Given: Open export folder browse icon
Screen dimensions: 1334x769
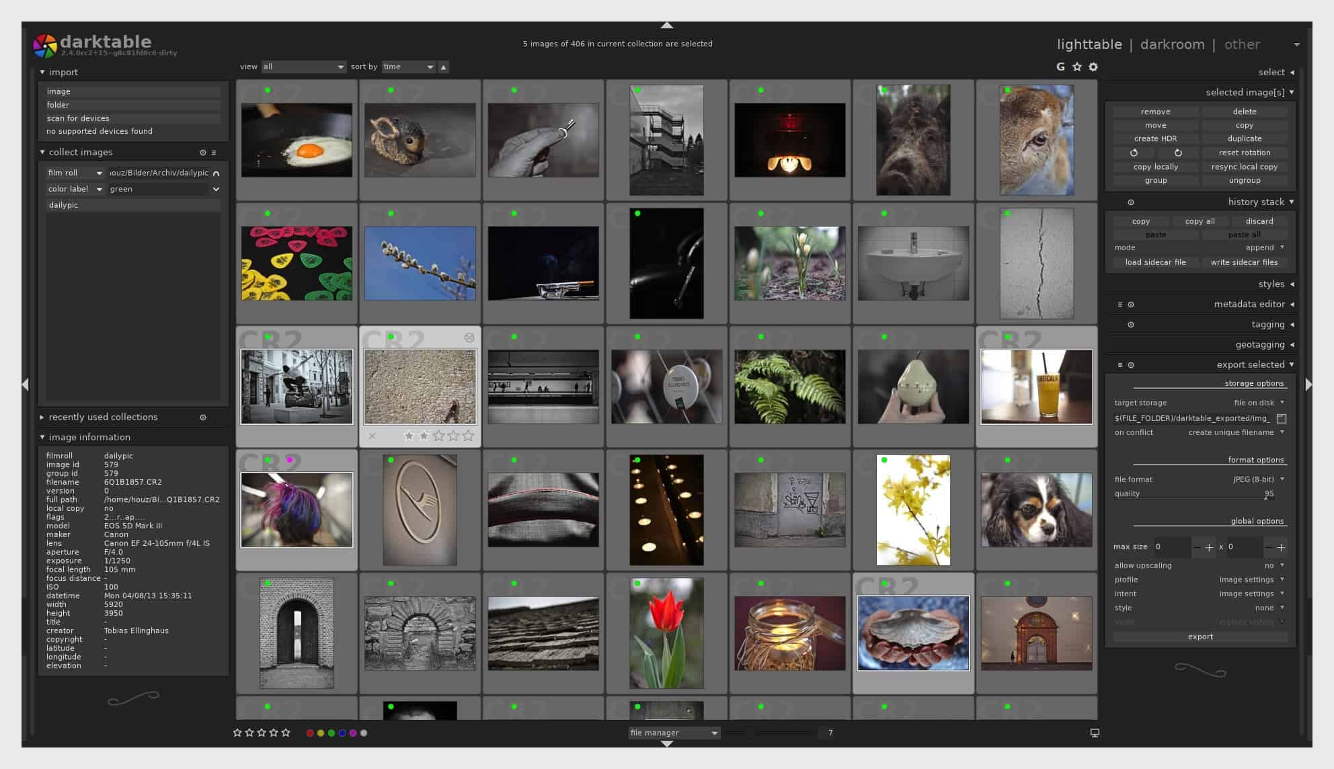Looking at the screenshot, I should pos(1282,418).
